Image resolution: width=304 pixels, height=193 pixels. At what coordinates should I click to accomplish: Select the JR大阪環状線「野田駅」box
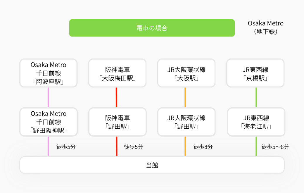[186, 122]
